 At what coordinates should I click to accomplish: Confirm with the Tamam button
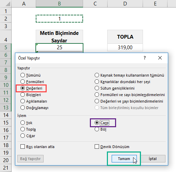(124, 159)
